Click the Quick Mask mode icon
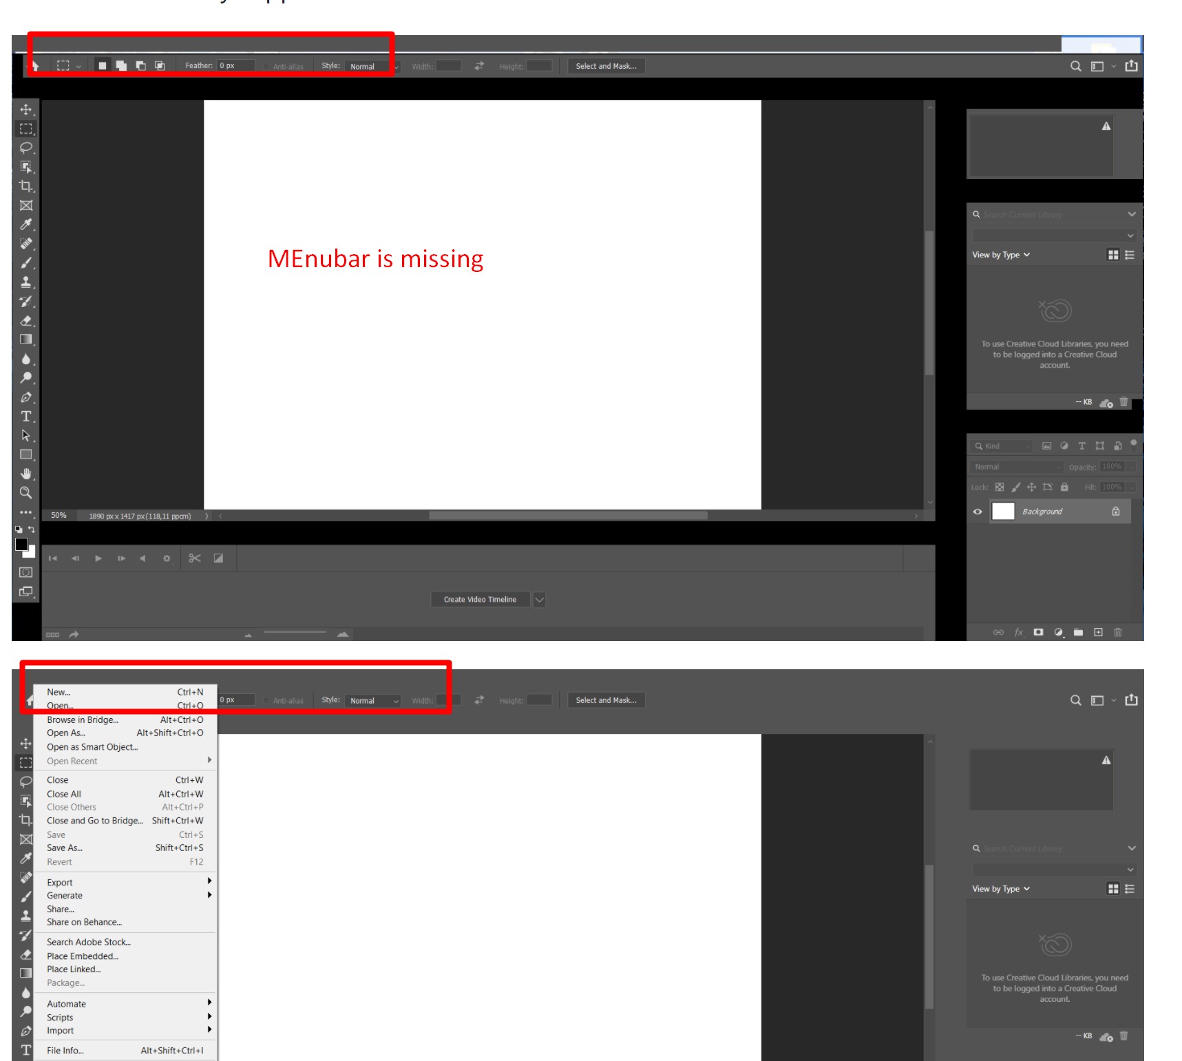Screen dimensions: 1182x1061 25,572
